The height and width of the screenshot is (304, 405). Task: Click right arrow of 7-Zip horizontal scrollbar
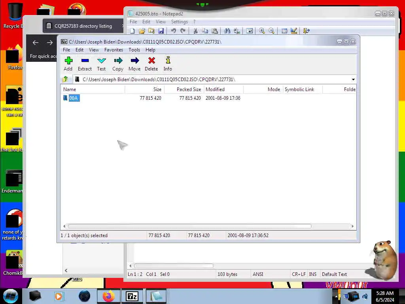[352, 226]
